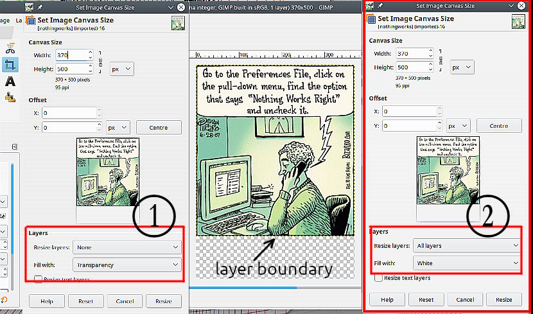Select the Crop tool in the toolbox
Viewport: 533px width, 314px height.
tap(10, 65)
